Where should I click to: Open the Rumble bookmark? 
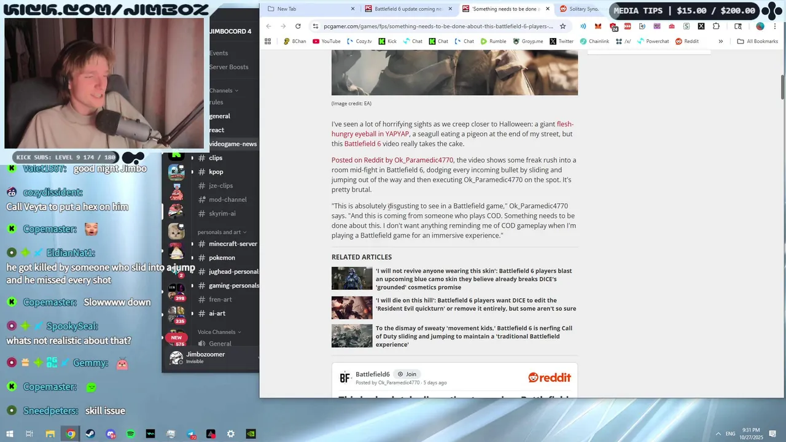pos(493,41)
